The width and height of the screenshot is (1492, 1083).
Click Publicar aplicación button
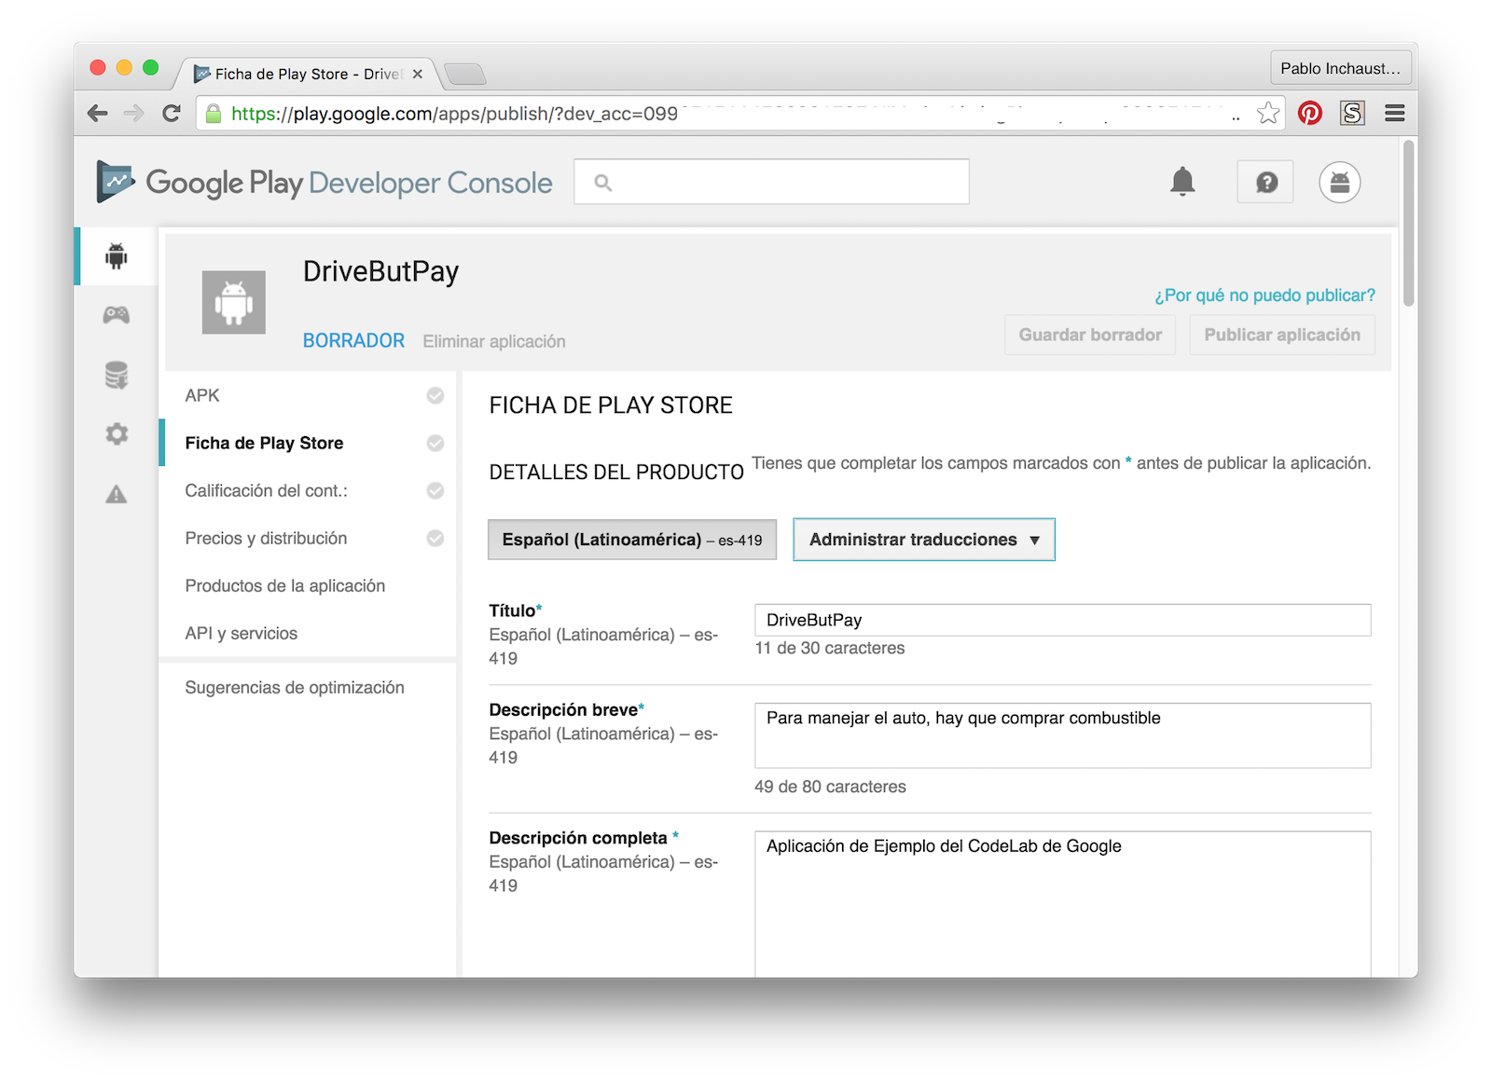tap(1282, 335)
